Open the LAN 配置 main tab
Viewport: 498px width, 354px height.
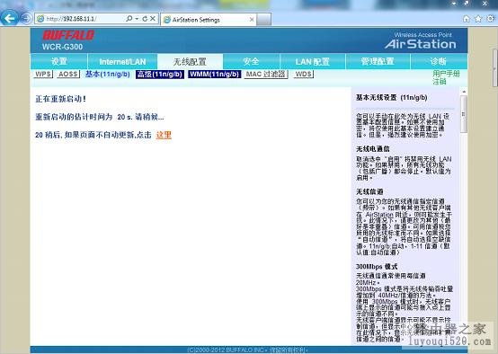tap(313, 61)
